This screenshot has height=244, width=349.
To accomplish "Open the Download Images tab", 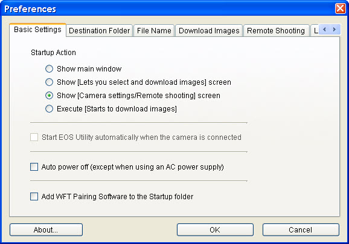I will pos(209,31).
